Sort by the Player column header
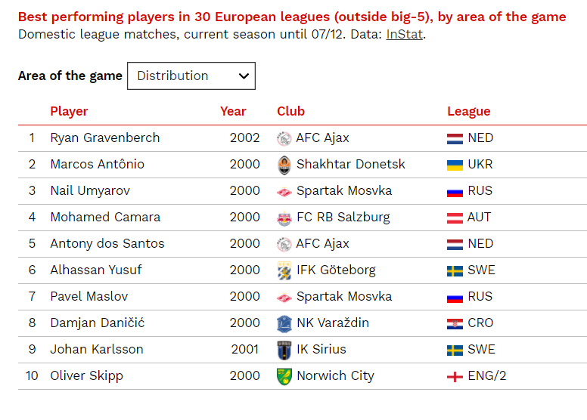This screenshot has height=420, width=587. pyautogui.click(x=69, y=112)
